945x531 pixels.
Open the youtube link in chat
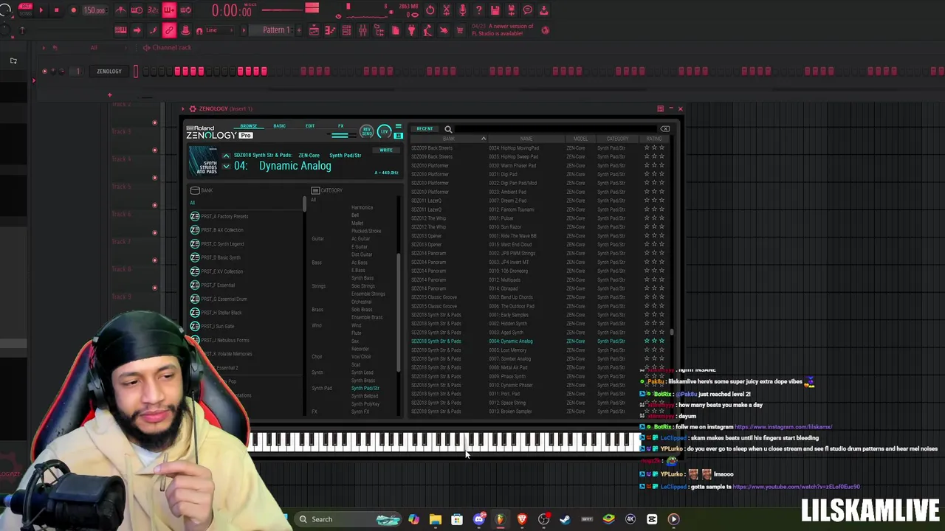[797, 487]
